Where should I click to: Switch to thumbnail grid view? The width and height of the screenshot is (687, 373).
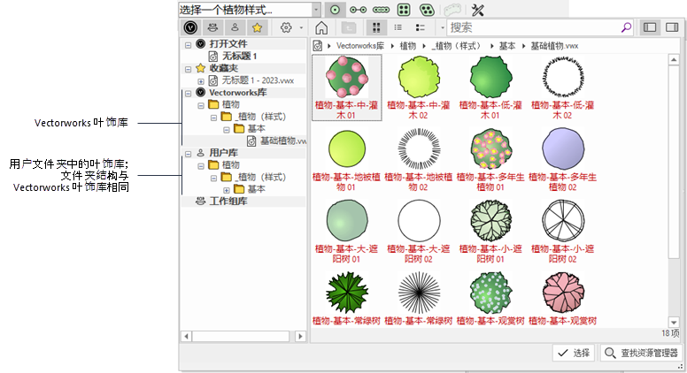pos(376,27)
